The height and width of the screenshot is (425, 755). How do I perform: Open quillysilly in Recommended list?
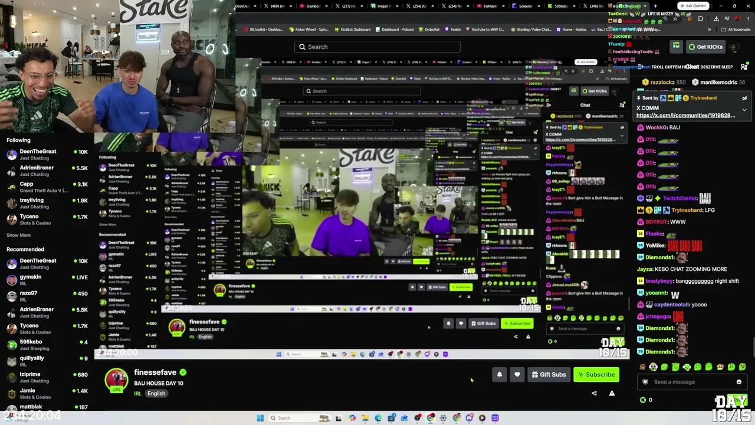coord(47,361)
